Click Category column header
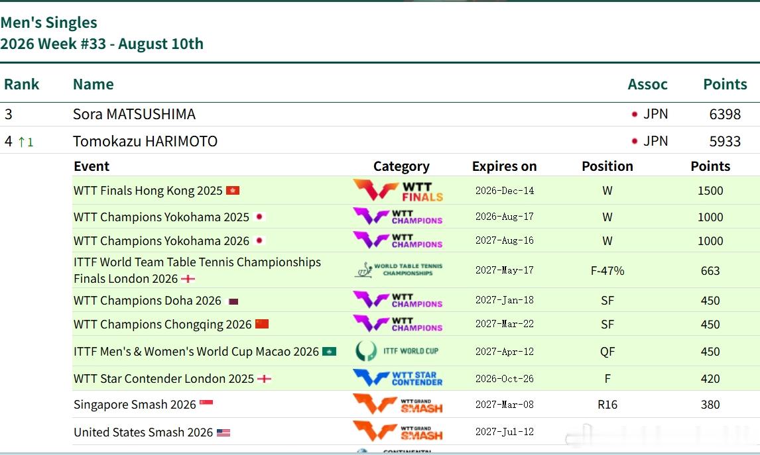The width and height of the screenshot is (760, 455). (x=401, y=166)
